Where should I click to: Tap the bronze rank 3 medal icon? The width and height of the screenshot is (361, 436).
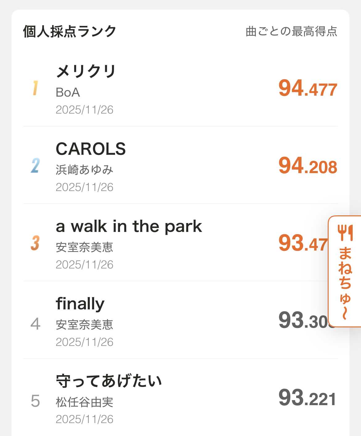tap(35, 243)
